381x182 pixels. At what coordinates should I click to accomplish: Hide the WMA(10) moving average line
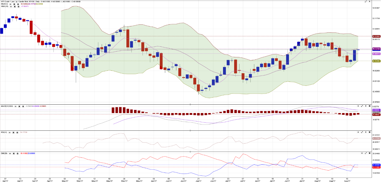(11, 6)
